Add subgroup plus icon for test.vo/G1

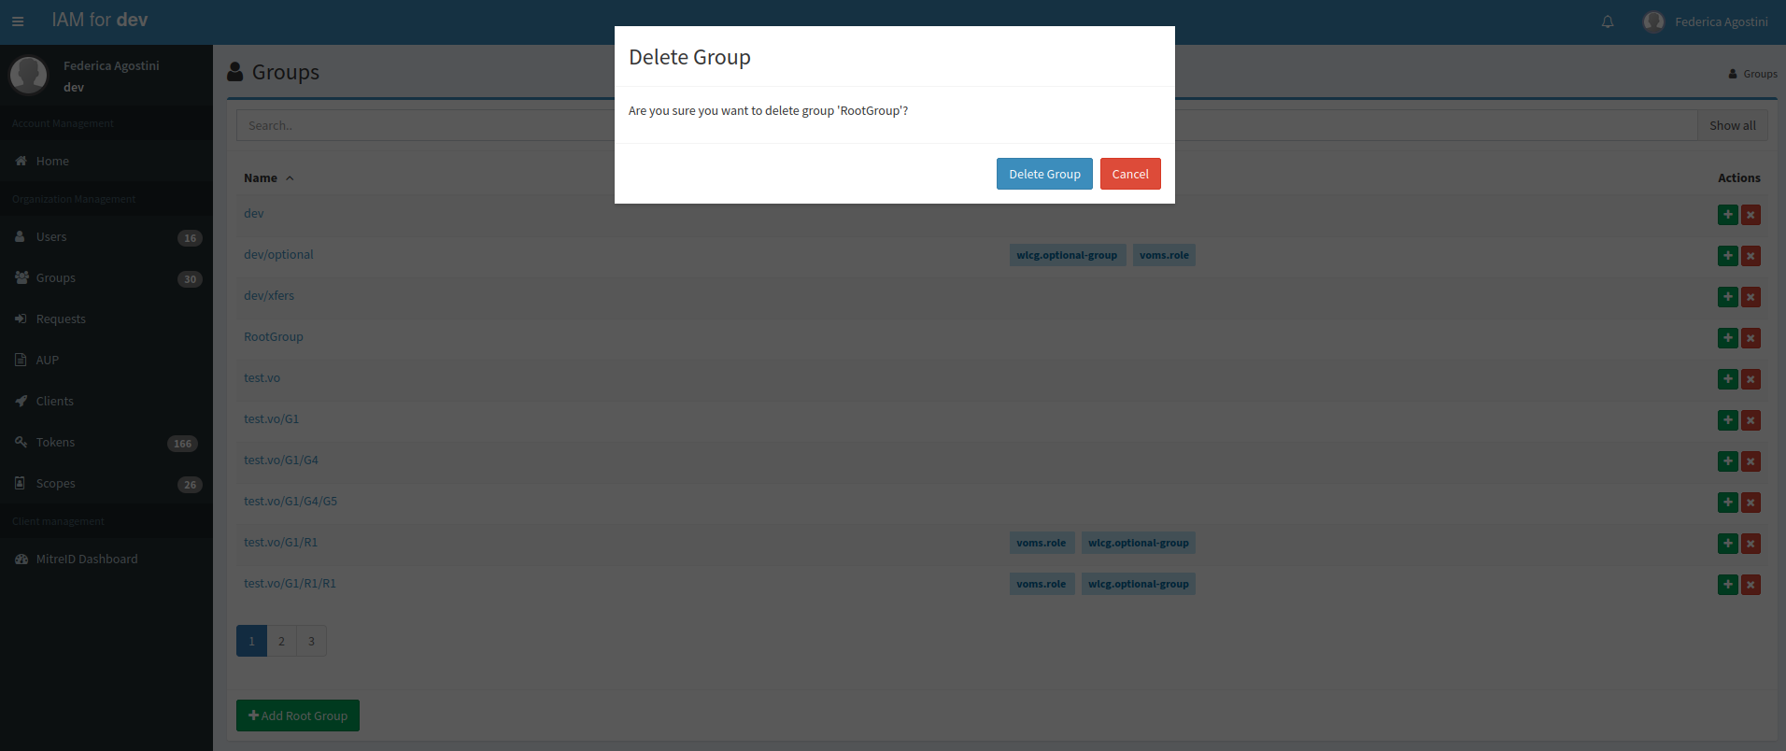pyautogui.click(x=1728, y=420)
